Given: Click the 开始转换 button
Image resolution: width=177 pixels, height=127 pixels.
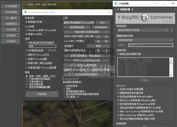Looking at the screenshot, I should coord(42,94).
